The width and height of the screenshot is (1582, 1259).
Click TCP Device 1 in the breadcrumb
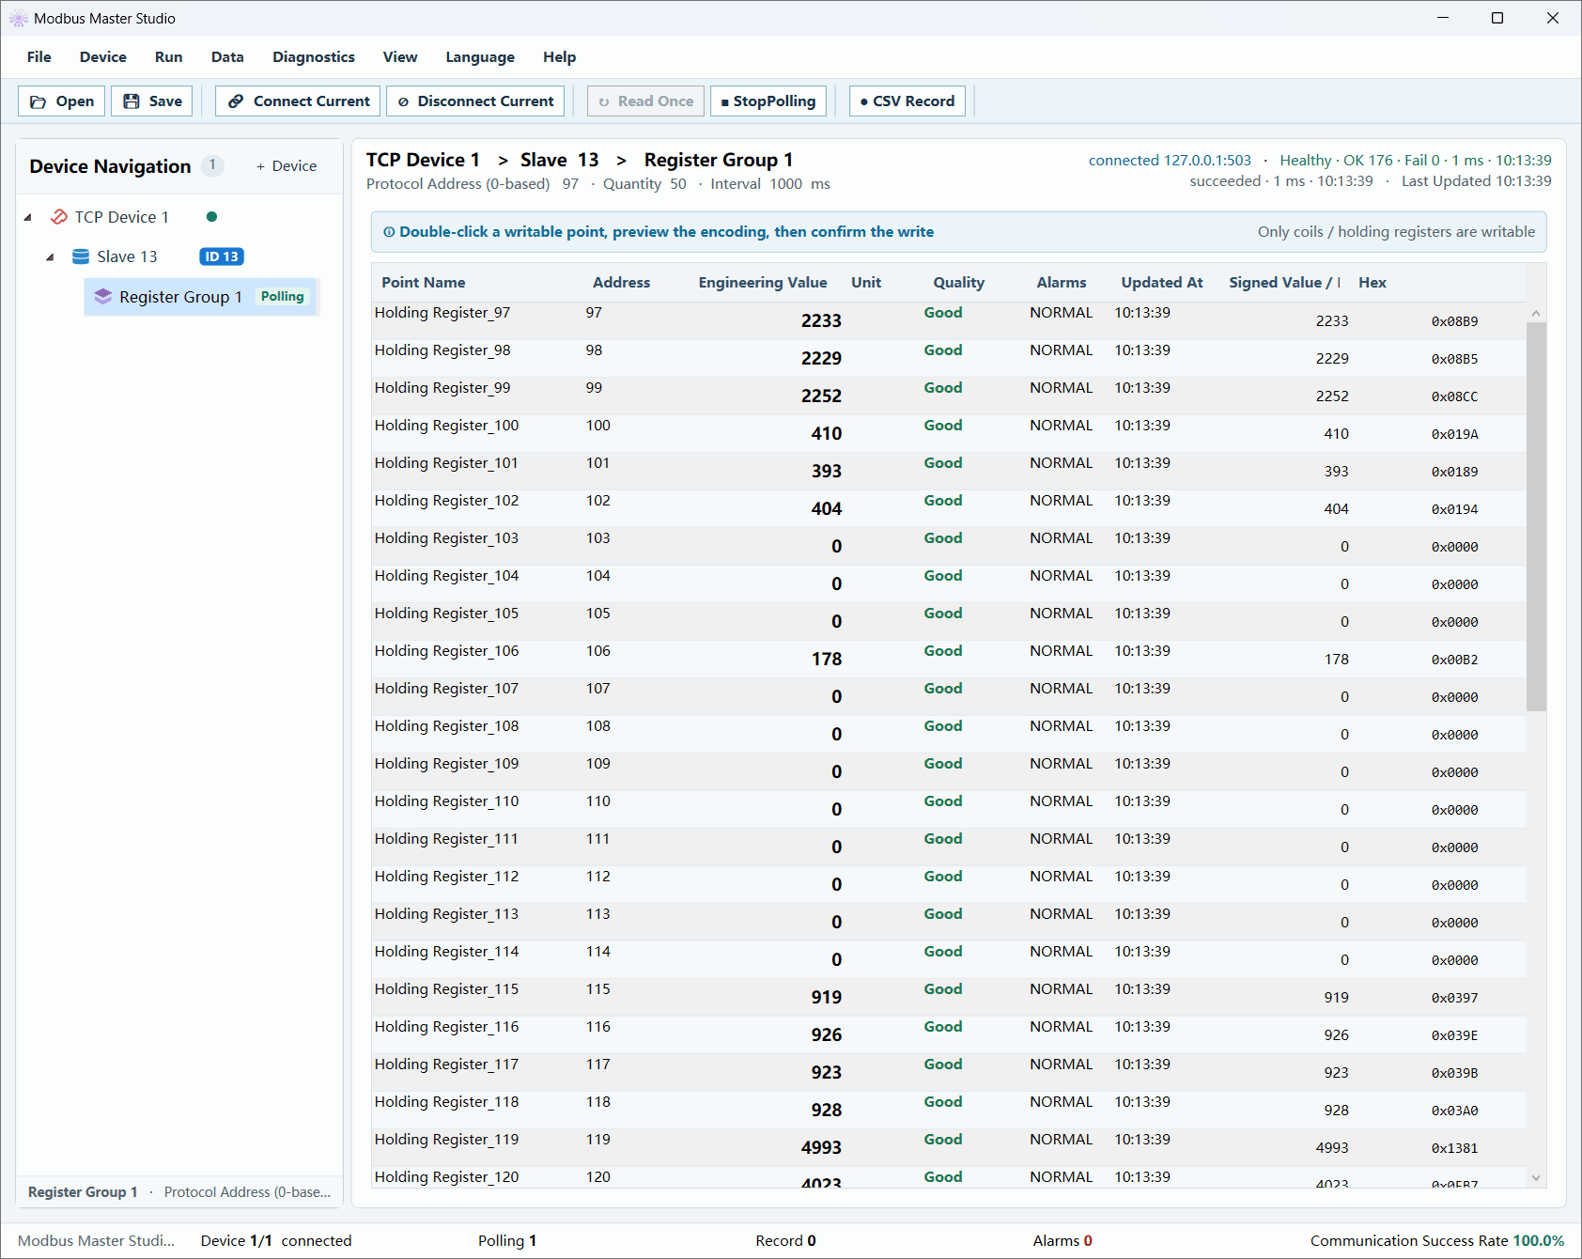423,160
